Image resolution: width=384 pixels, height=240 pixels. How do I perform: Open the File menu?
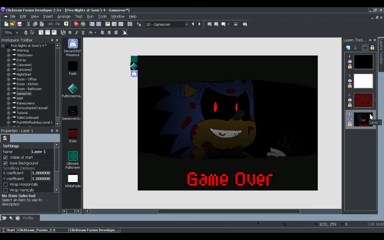13,16
